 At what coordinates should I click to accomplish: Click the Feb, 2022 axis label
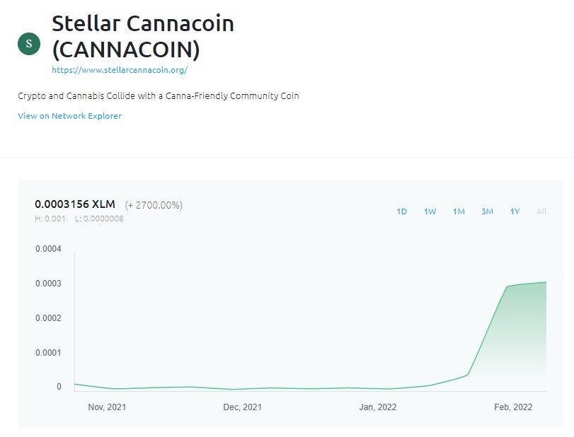click(x=513, y=407)
